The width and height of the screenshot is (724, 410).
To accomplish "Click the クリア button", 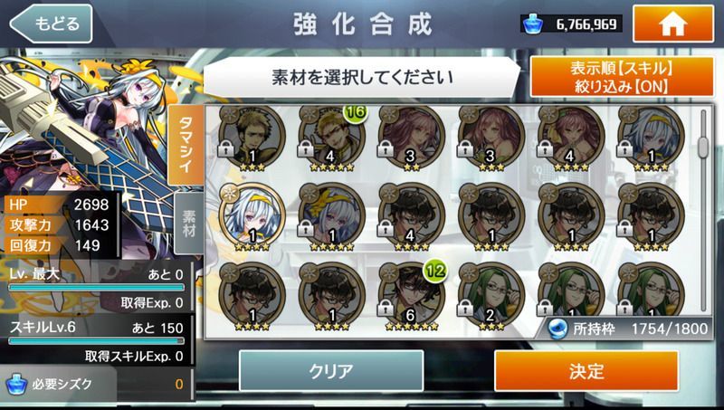I will point(331,371).
